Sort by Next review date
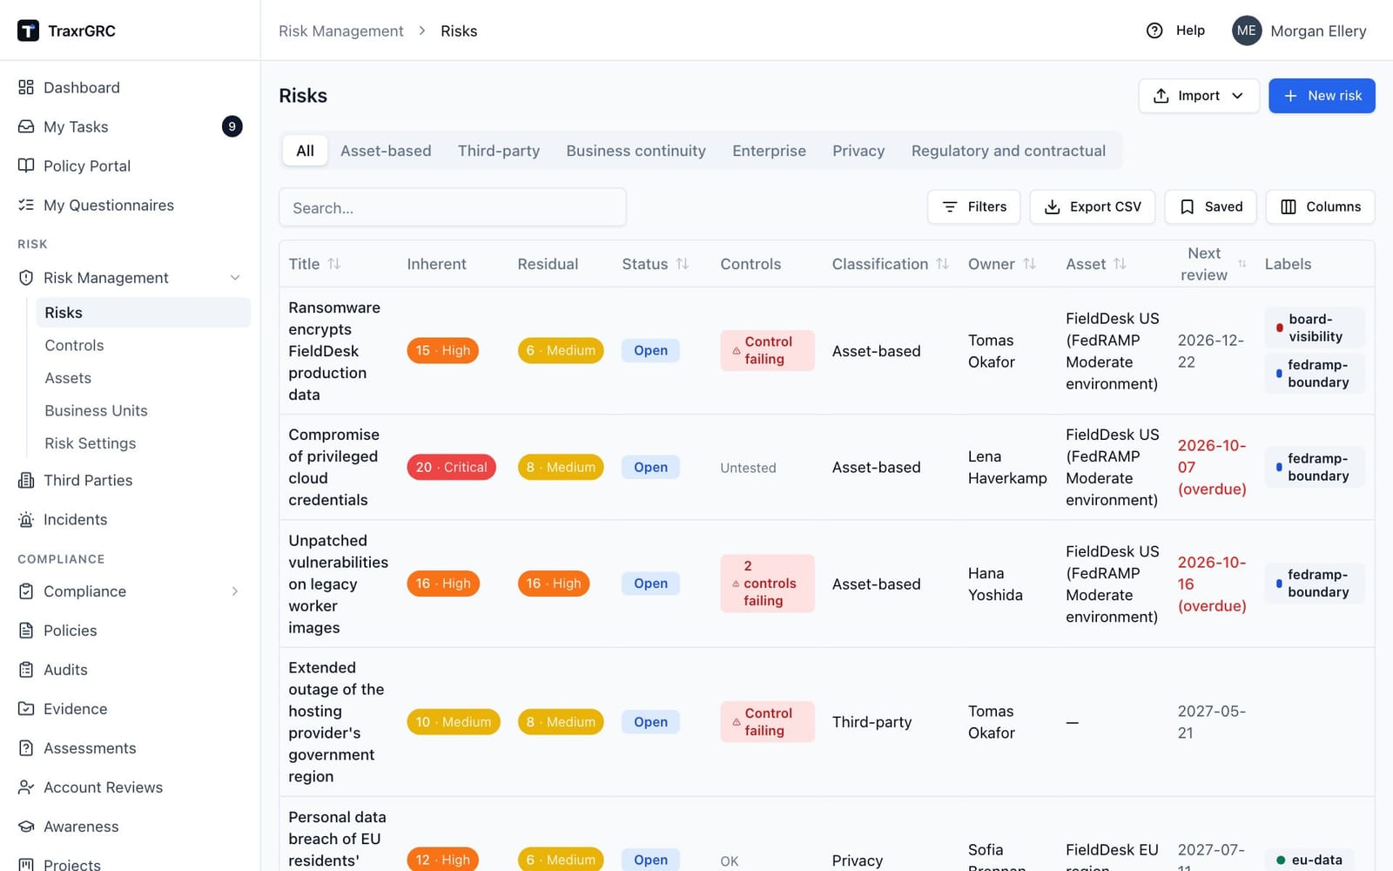Screen dimensions: 1393x871 (x=1242, y=263)
